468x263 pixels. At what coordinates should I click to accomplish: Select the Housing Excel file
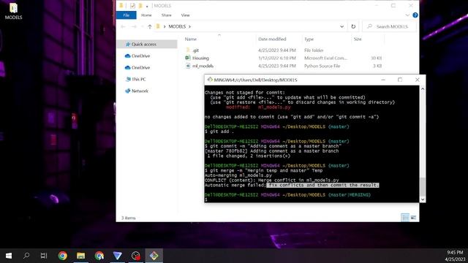[x=200, y=58]
